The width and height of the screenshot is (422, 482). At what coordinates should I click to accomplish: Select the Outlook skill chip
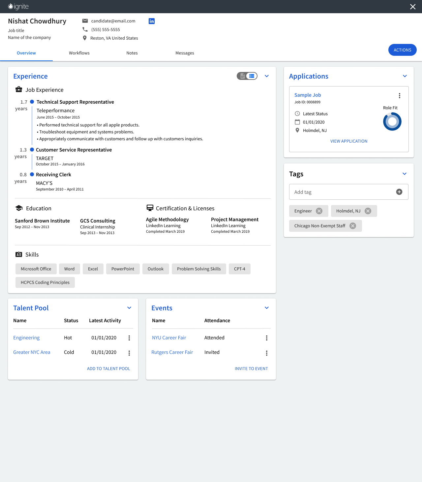pyautogui.click(x=156, y=269)
